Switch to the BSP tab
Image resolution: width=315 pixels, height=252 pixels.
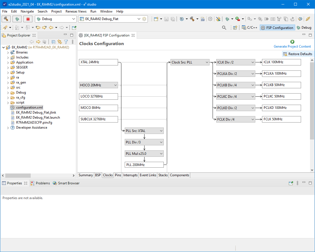coord(98,175)
